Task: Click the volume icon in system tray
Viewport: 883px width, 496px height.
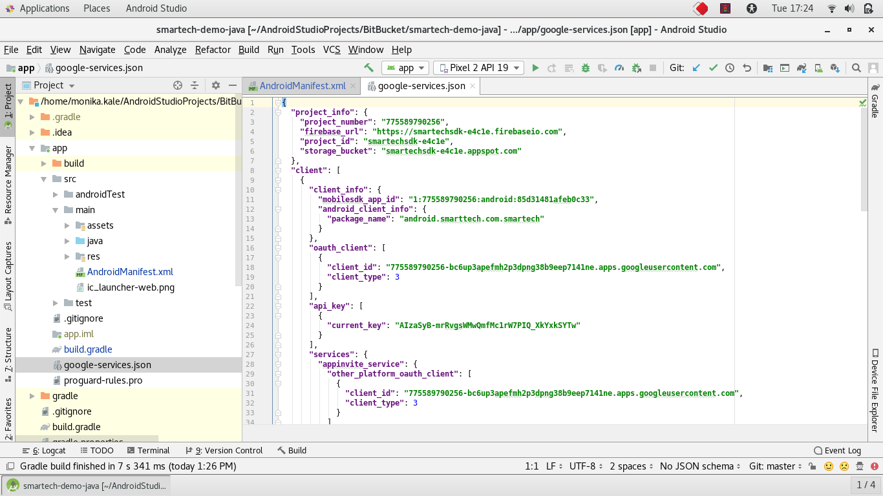Action: click(x=849, y=8)
